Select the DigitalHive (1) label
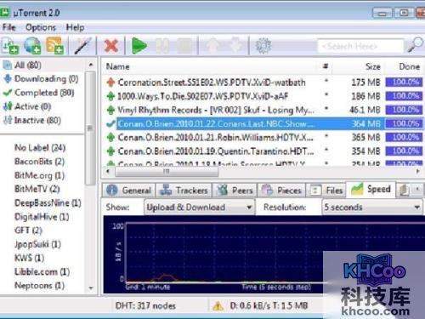Viewport: 425px width, 319px height. click(x=42, y=217)
